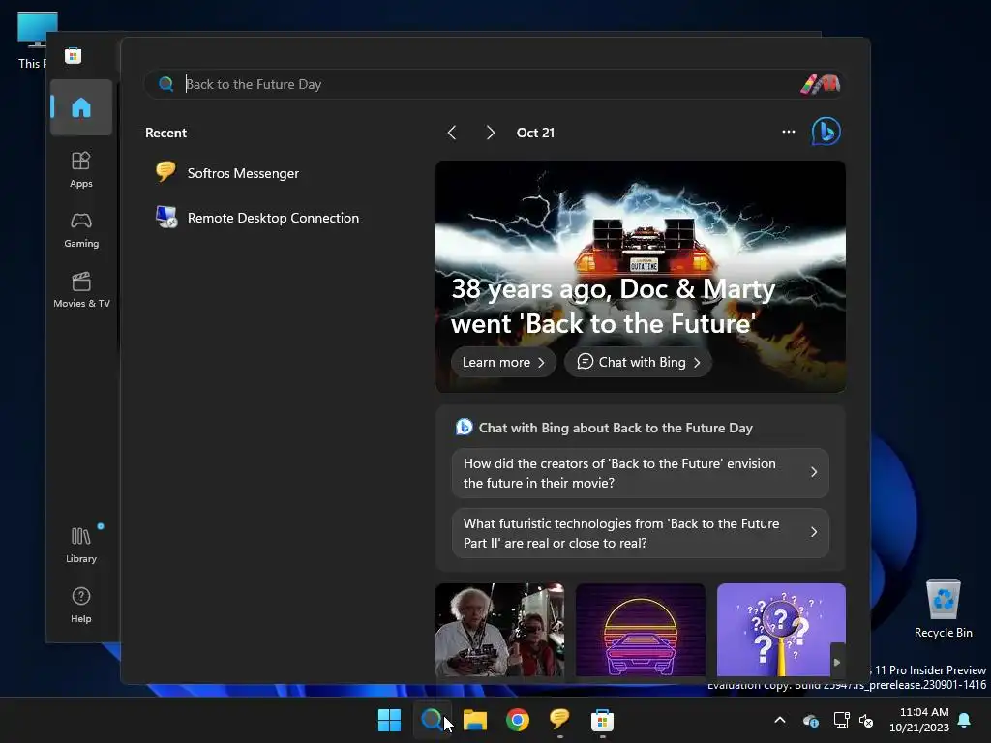Click the Recent heading

(165, 133)
